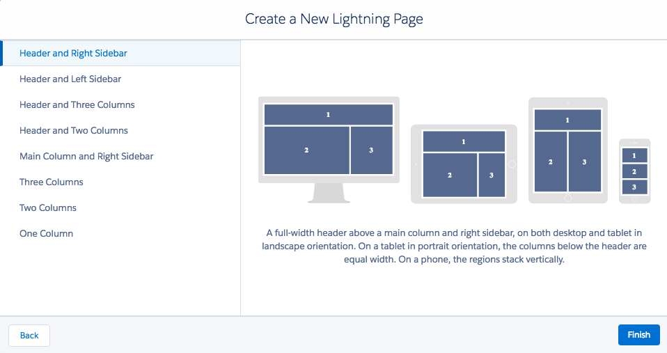
Task: Select Header and Two Columns option
Action: pos(120,131)
